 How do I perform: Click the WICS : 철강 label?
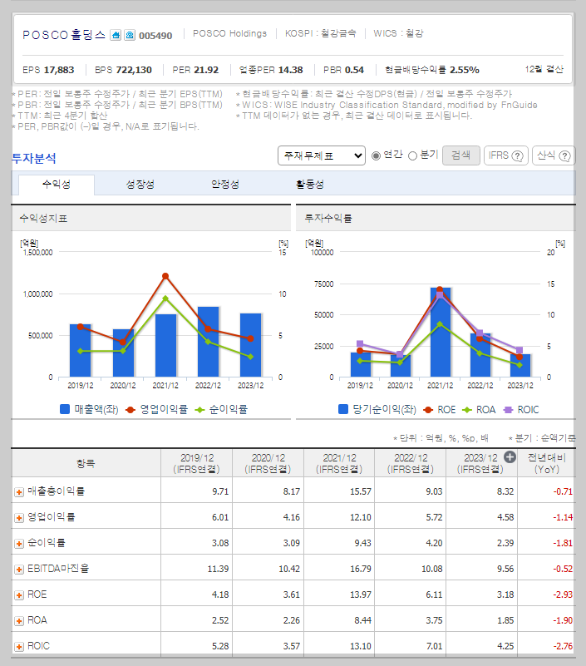[x=398, y=33]
